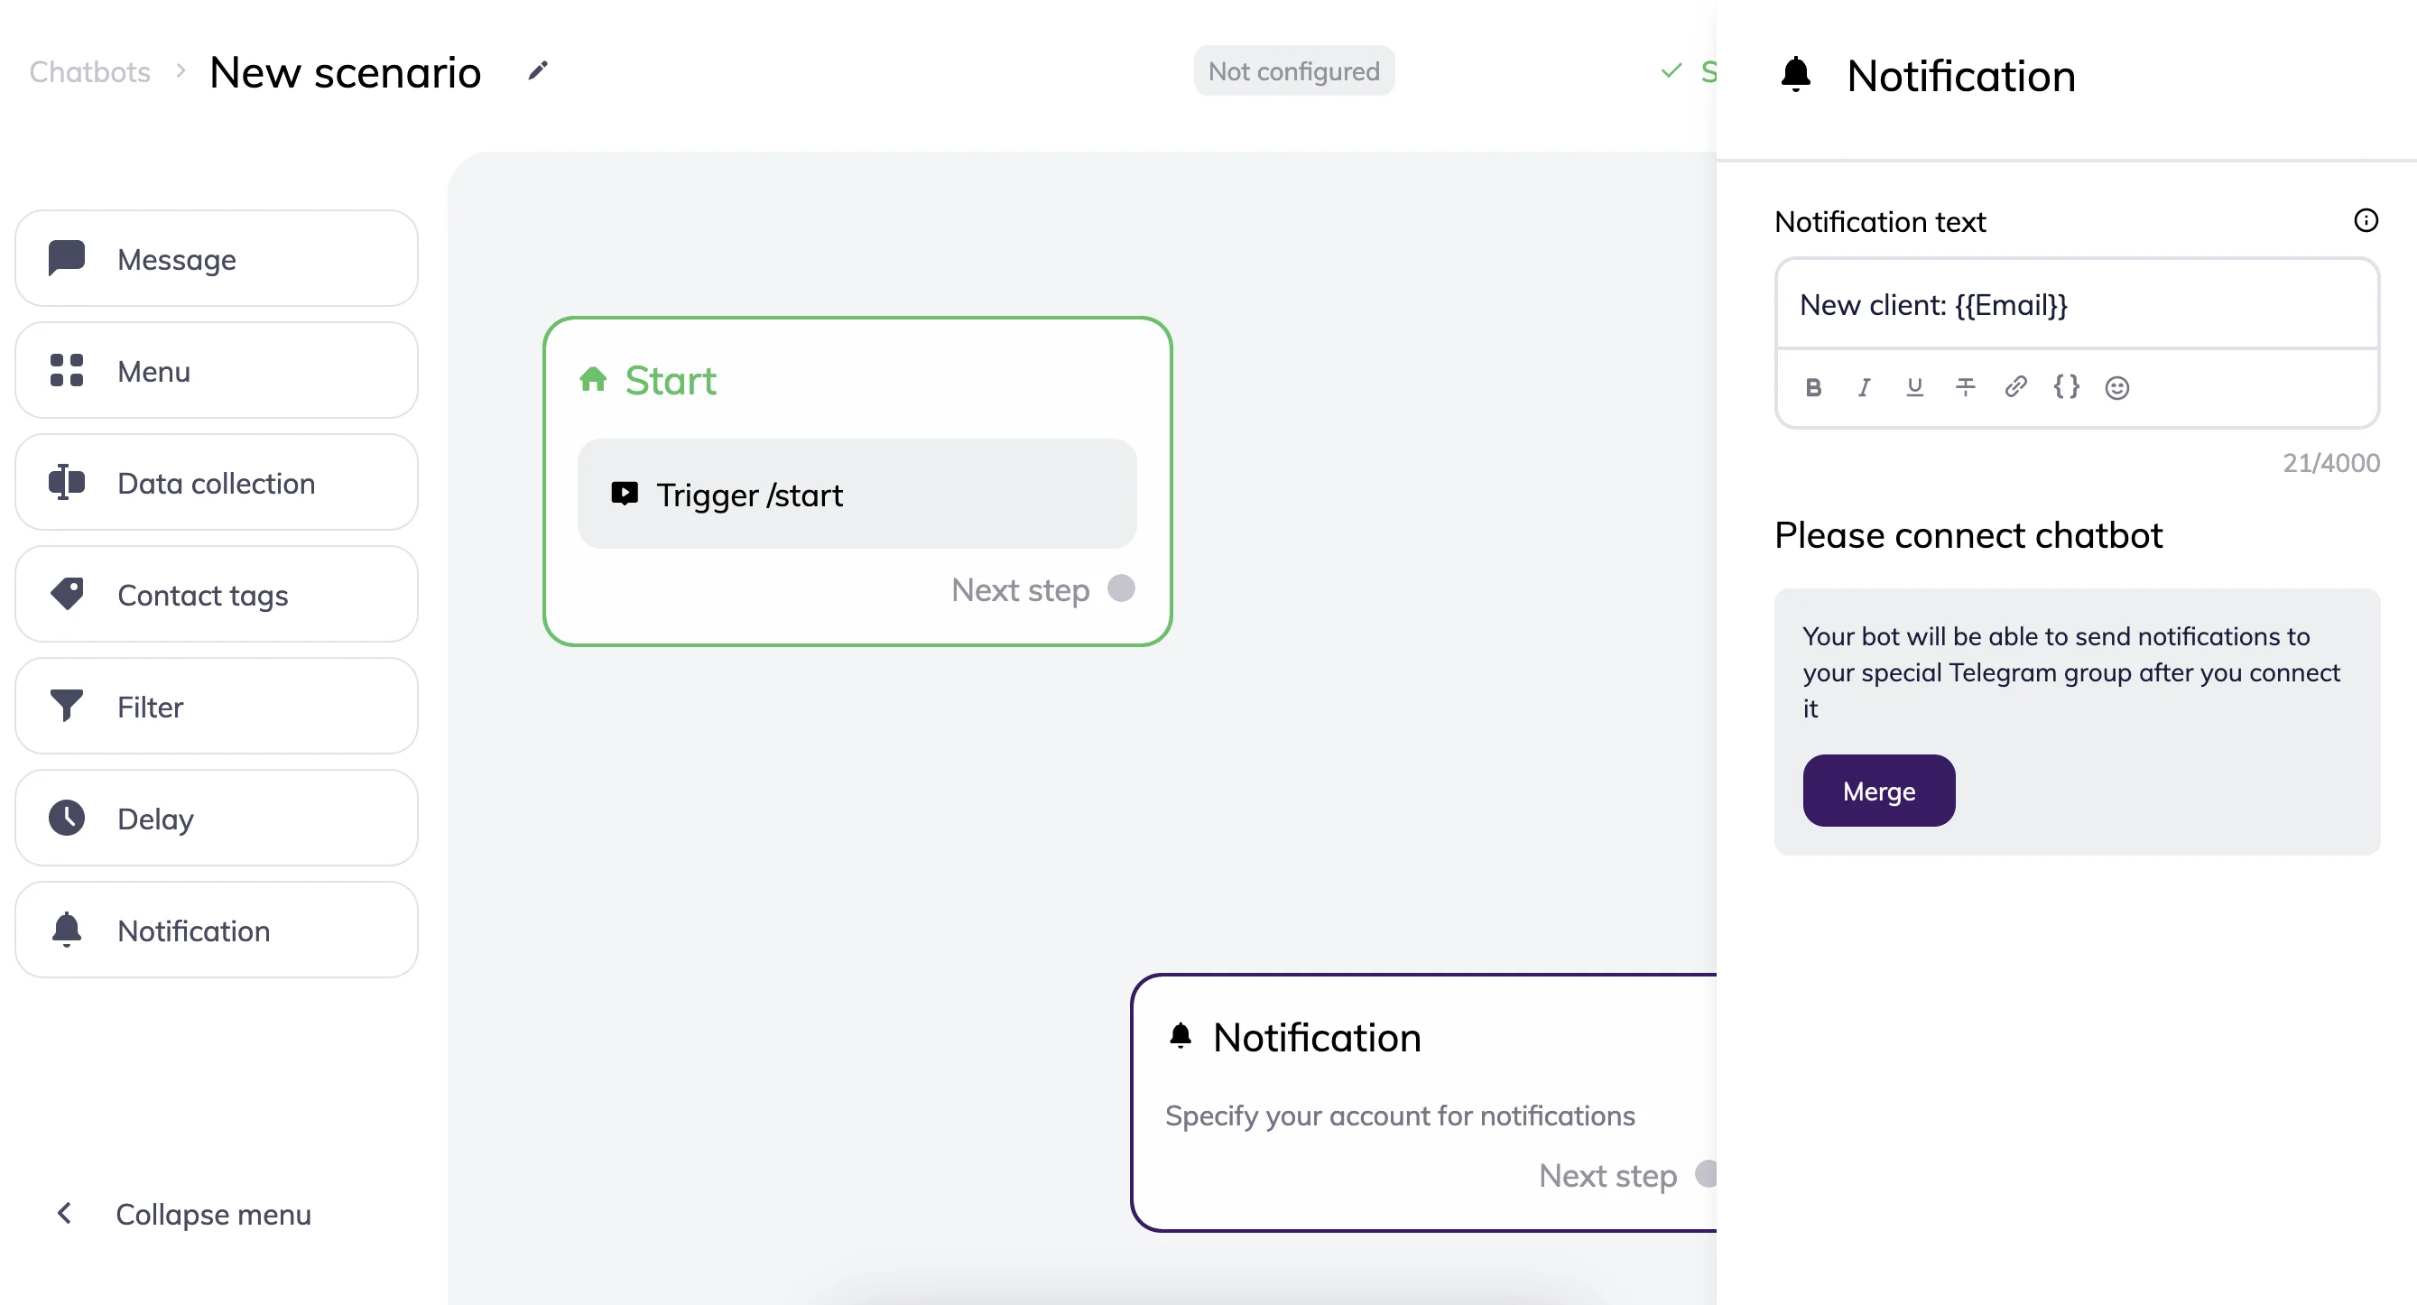This screenshot has height=1305, width=2417.
Task: Apply italic formatting
Action: click(1864, 386)
